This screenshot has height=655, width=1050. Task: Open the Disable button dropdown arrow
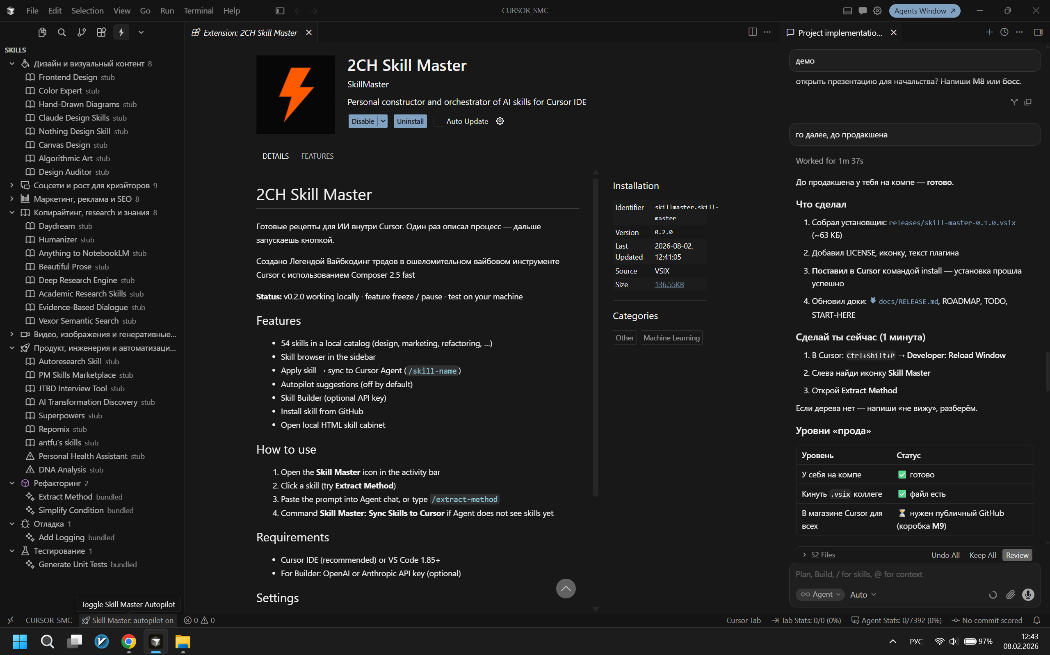pyautogui.click(x=383, y=121)
